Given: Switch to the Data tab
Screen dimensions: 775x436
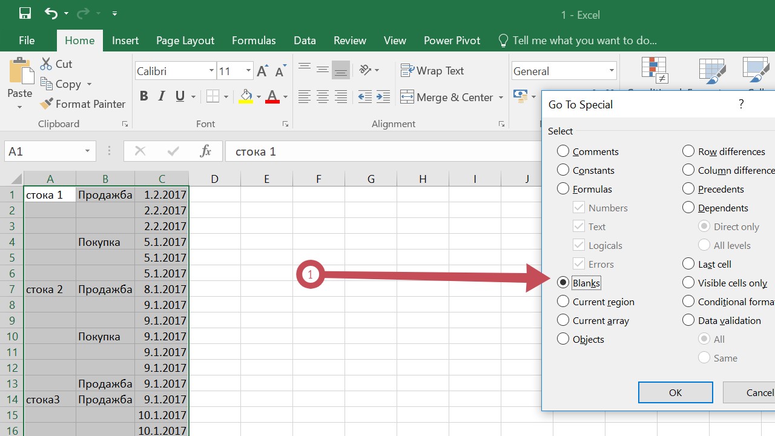Looking at the screenshot, I should tap(305, 41).
